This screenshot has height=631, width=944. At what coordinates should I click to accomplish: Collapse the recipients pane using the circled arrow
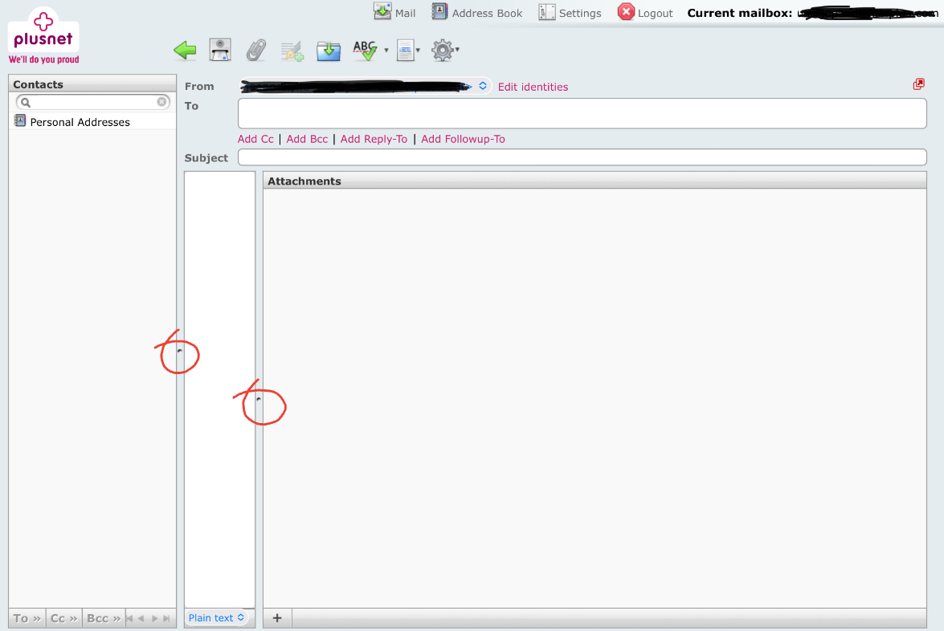[x=259, y=400]
